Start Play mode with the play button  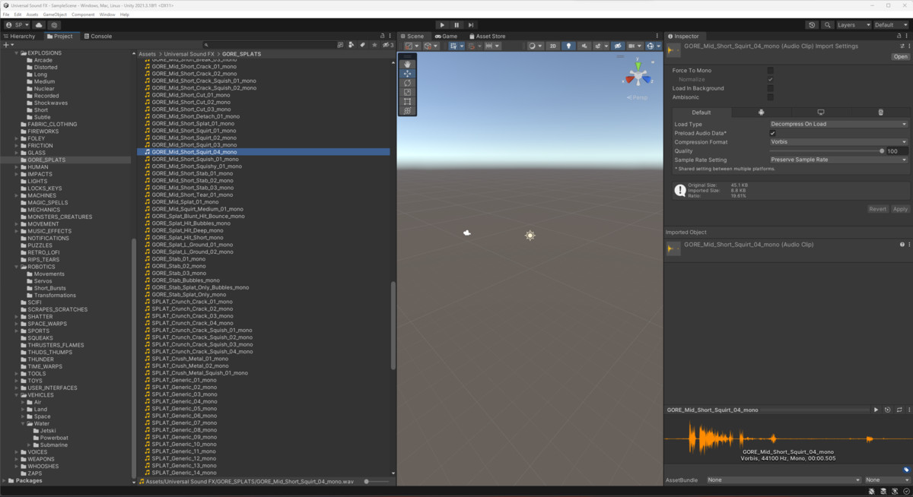[x=442, y=25]
